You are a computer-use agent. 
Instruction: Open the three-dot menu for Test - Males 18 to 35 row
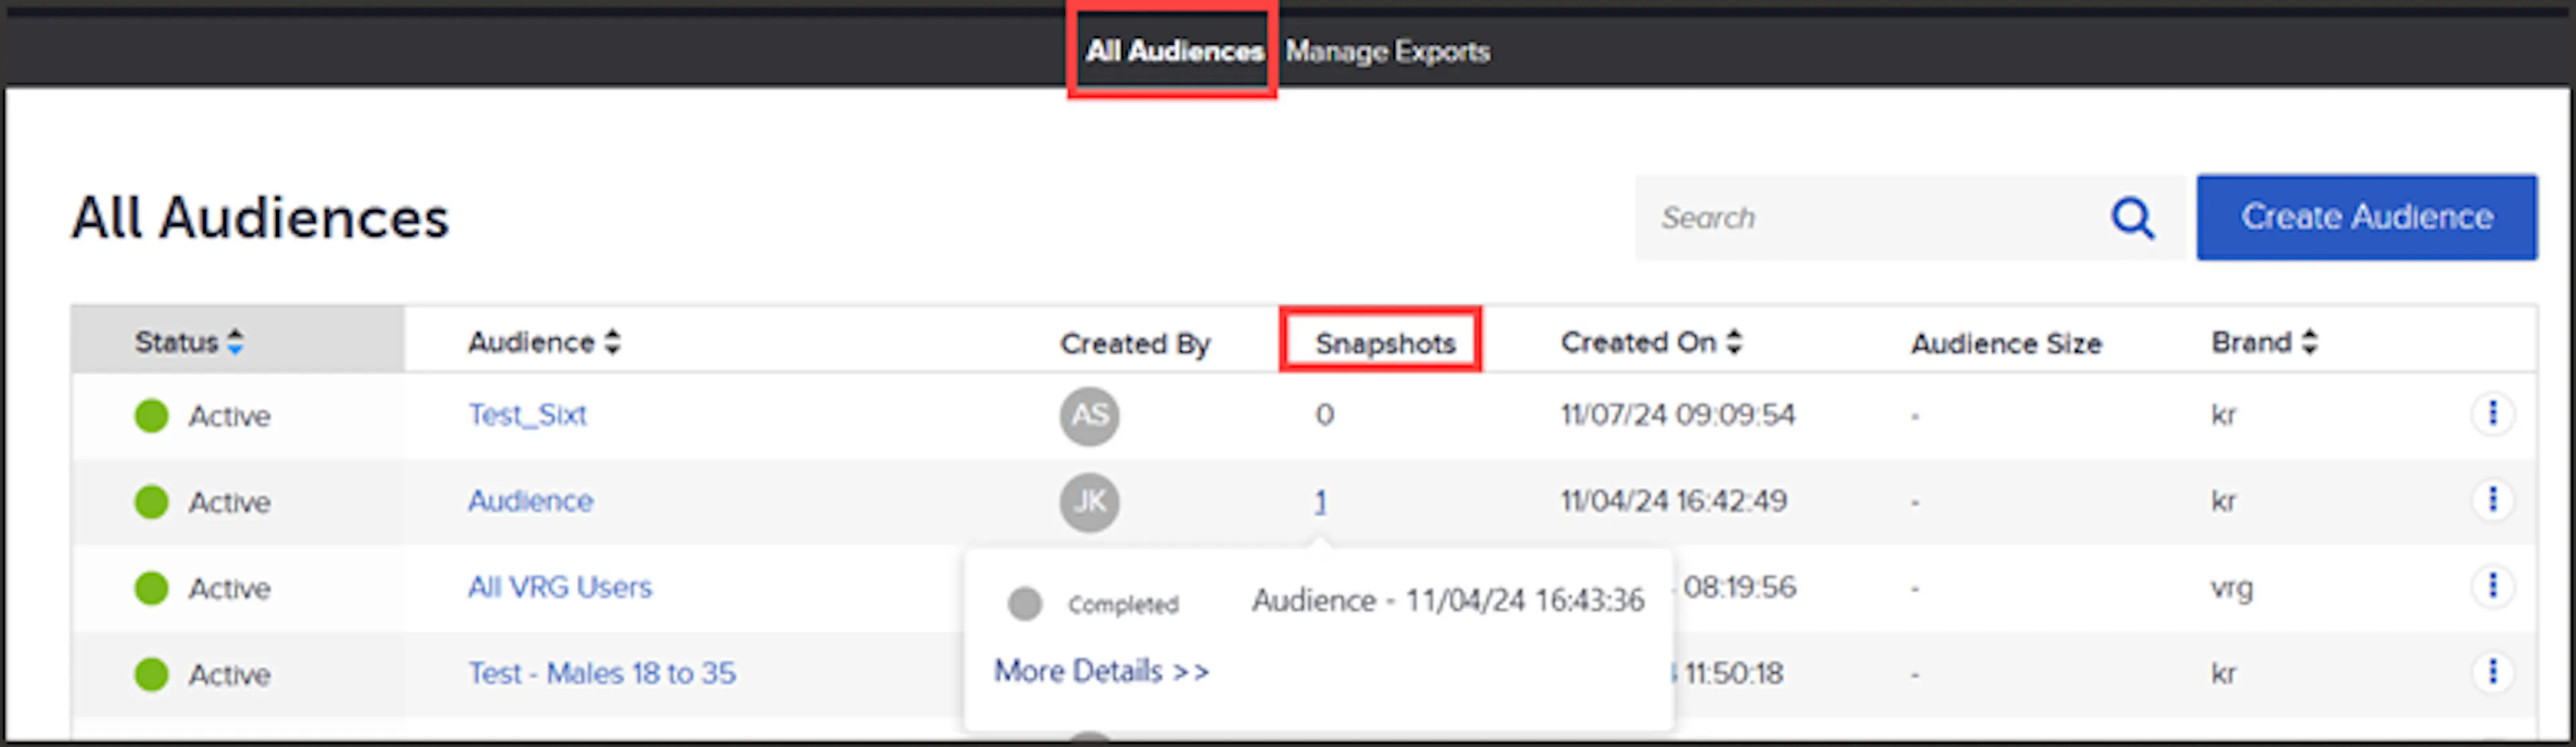point(2492,672)
